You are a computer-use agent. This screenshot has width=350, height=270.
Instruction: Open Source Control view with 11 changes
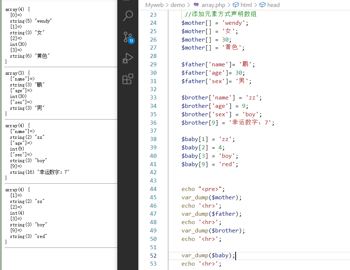[x=128, y=37]
